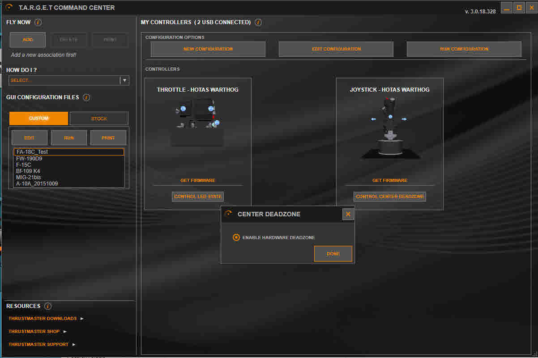Select MIG-21bis configuration file
The width and height of the screenshot is (538, 358).
point(69,177)
